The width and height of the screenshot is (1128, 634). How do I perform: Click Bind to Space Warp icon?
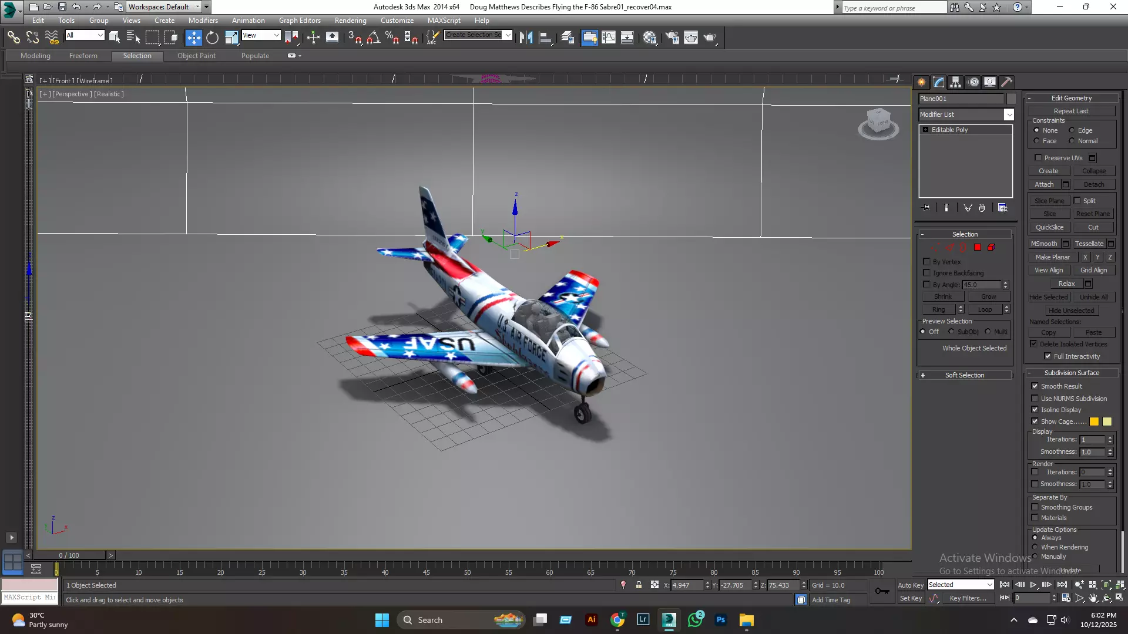coord(52,38)
